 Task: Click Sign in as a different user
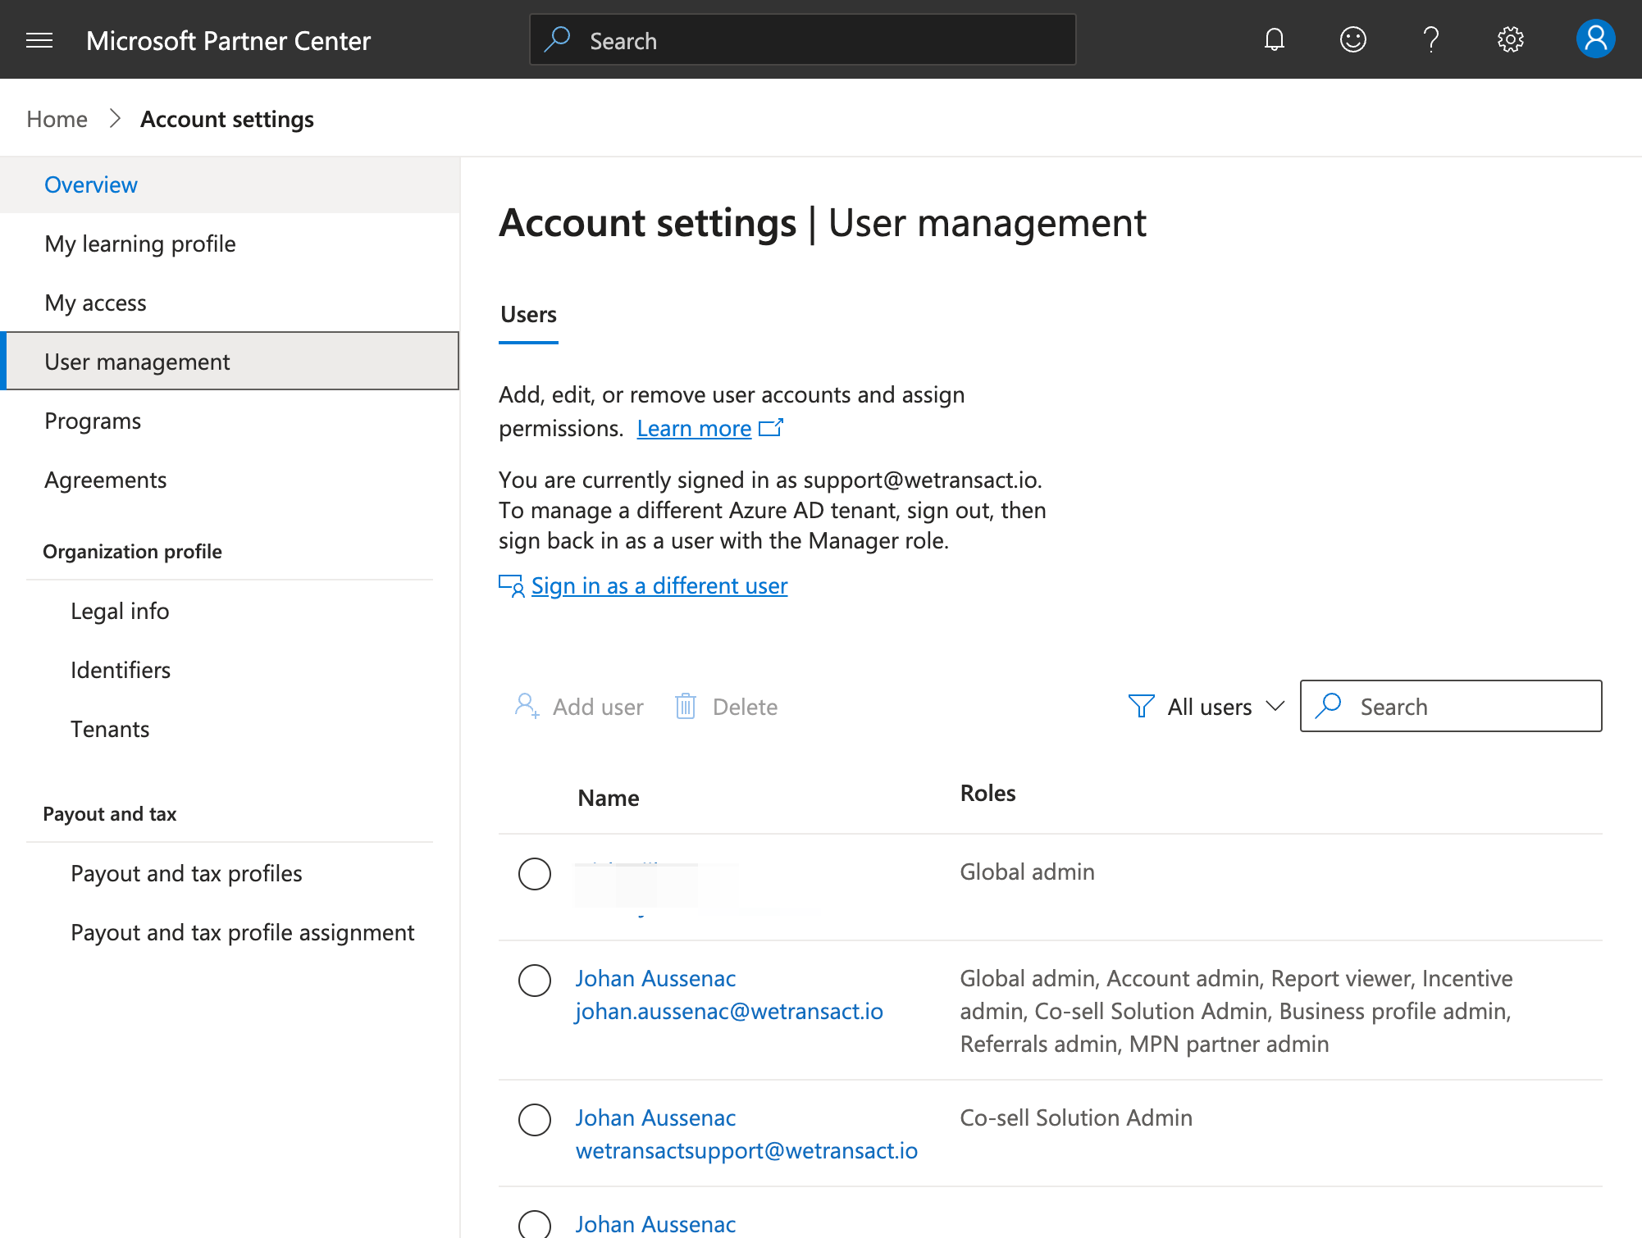[x=659, y=585]
